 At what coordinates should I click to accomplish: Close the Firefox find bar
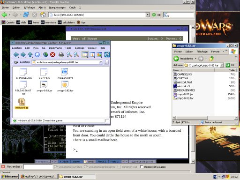(x=3, y=167)
